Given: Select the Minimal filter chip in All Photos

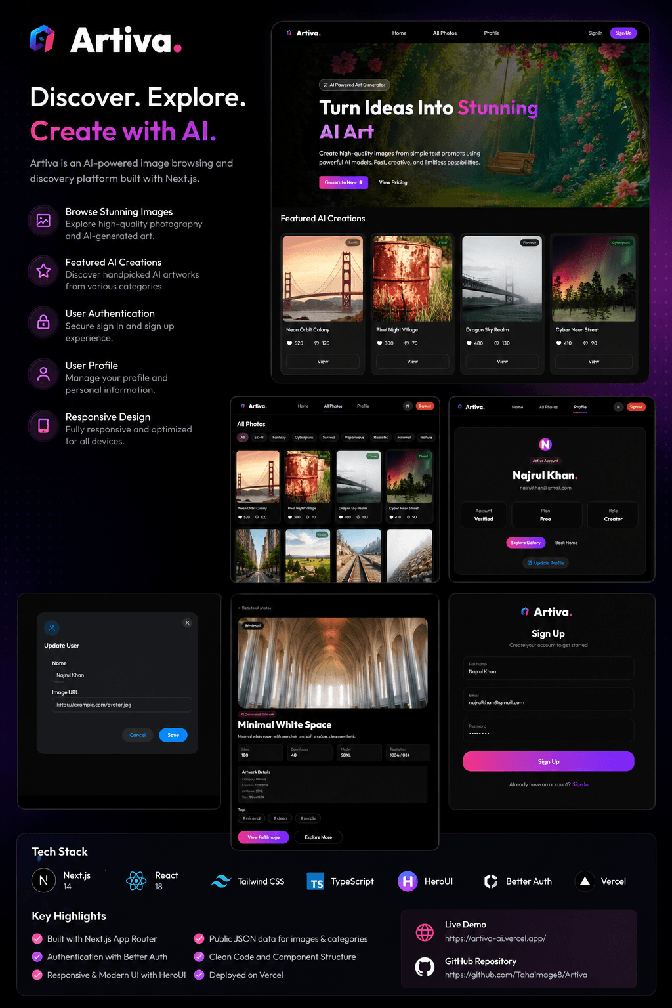Looking at the screenshot, I should coord(404,437).
